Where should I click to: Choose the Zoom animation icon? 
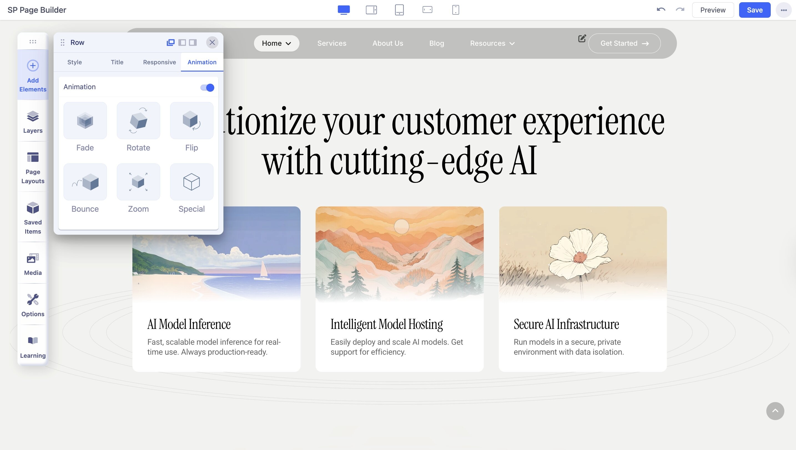point(138,182)
